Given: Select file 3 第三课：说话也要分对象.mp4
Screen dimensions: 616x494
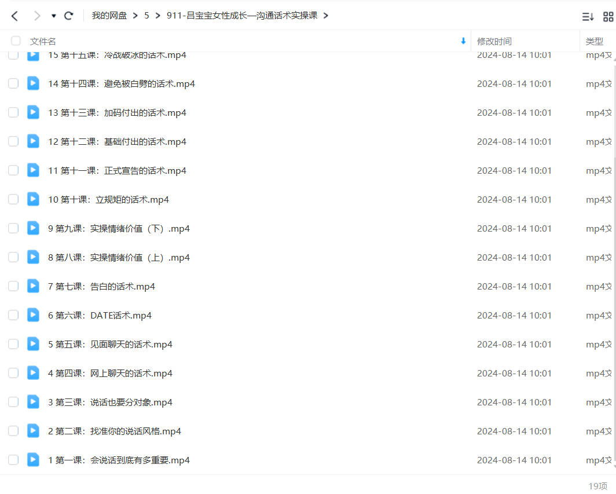Looking at the screenshot, I should 111,402.
